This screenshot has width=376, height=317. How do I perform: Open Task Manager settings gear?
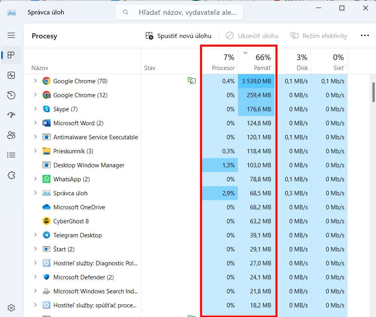click(x=11, y=308)
